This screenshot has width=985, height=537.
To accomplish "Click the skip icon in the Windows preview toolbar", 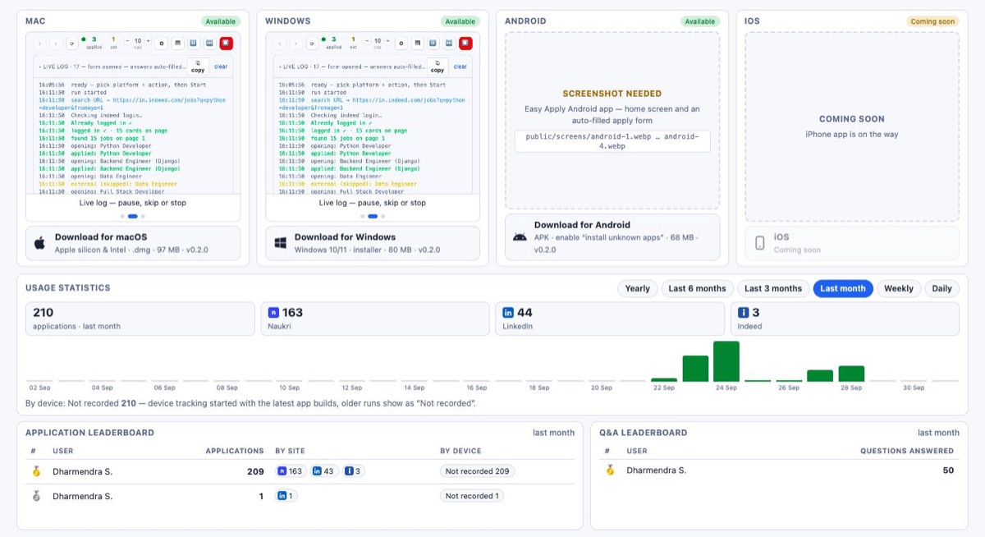I will tap(449, 44).
